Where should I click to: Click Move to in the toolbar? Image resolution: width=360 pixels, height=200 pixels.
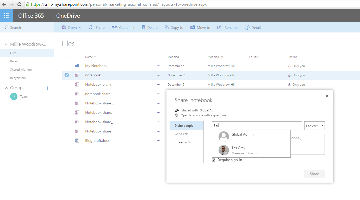click(200, 28)
